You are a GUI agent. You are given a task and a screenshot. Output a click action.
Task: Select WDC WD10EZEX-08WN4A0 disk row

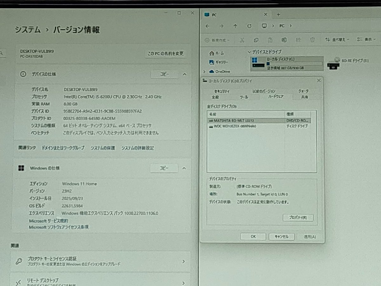click(x=259, y=126)
